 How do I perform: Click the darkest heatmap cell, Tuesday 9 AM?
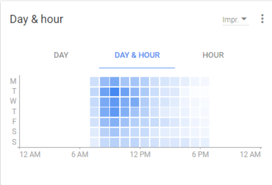point(114,92)
